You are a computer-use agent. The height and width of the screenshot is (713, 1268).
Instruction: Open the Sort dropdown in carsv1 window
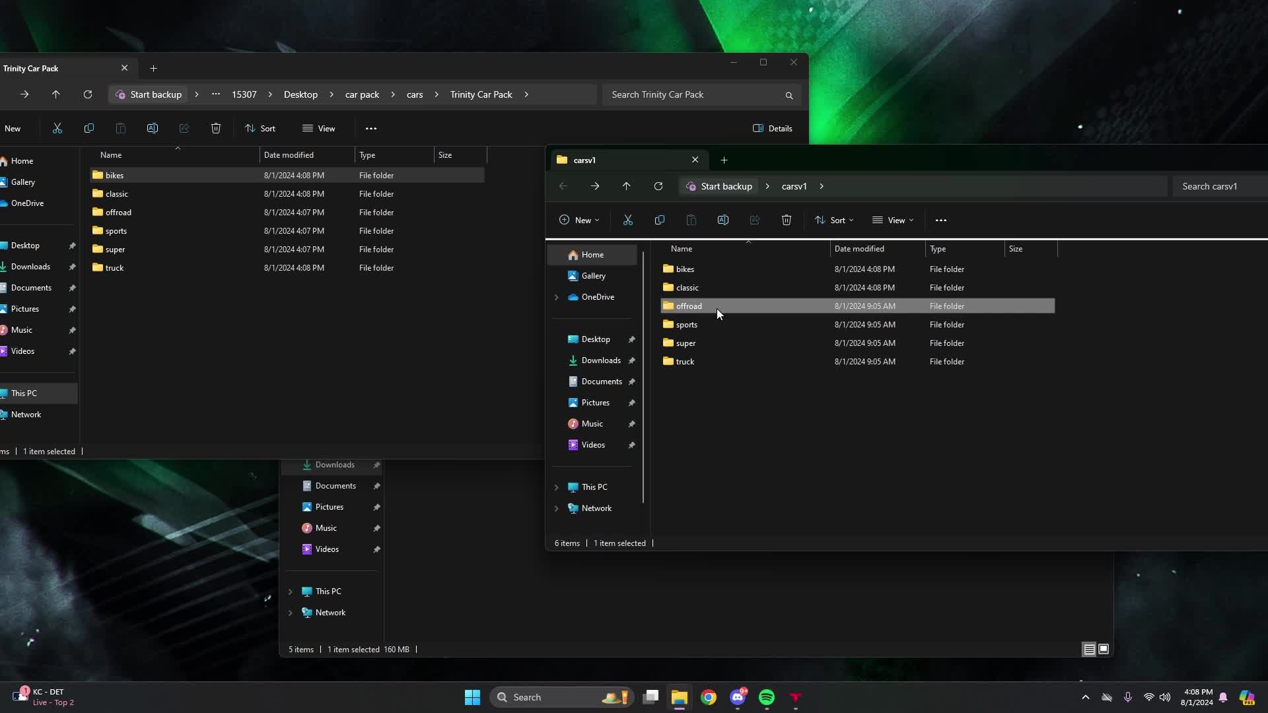[833, 221]
